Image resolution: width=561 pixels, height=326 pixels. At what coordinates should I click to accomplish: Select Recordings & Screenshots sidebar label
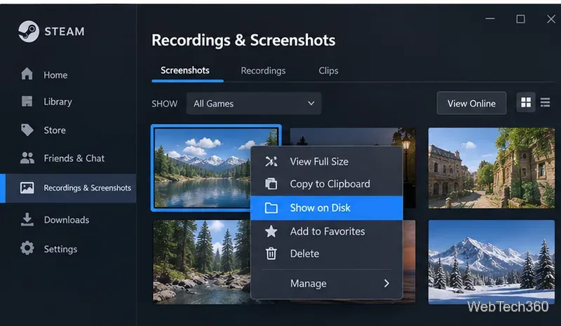[87, 188]
